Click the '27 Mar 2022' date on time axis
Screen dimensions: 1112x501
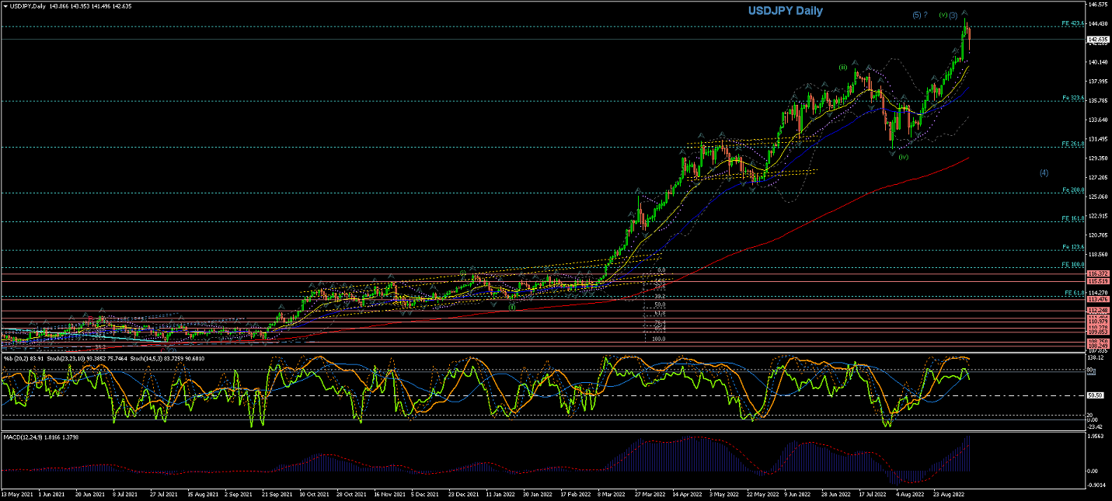point(650,493)
